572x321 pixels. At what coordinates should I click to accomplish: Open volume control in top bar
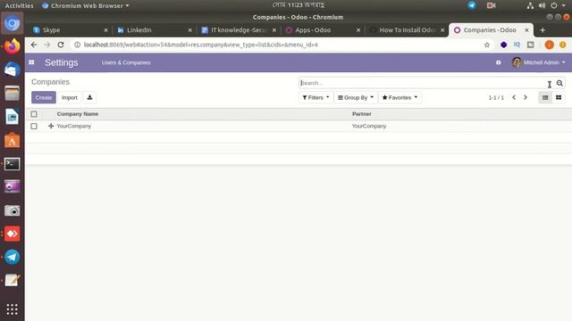click(543, 5)
